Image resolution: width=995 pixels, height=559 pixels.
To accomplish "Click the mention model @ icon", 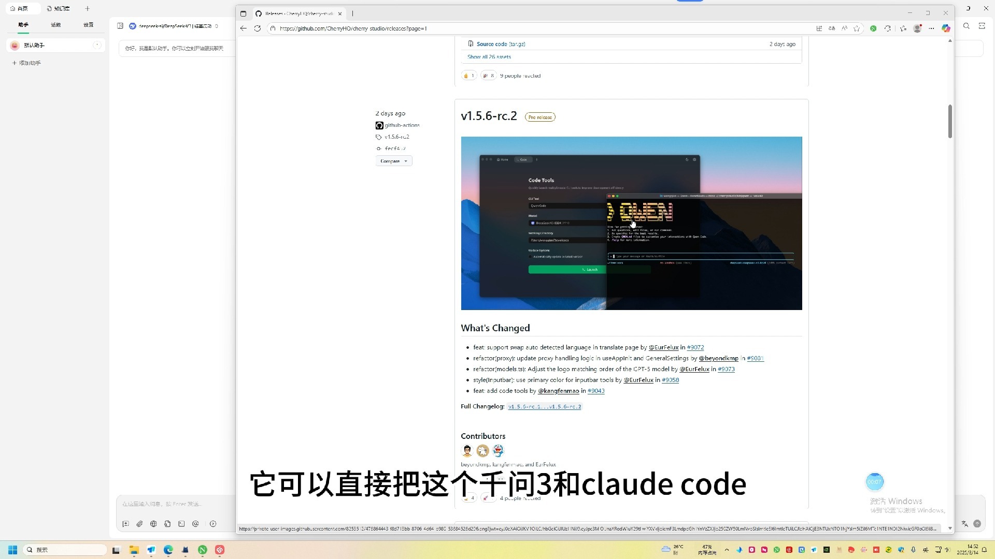I will coord(195,524).
